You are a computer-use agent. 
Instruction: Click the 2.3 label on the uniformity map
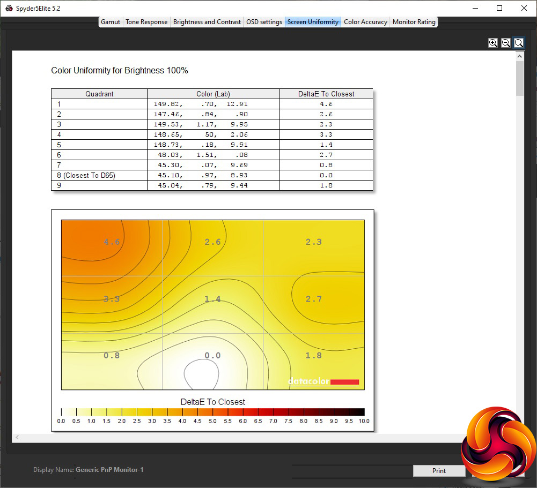[x=314, y=242]
